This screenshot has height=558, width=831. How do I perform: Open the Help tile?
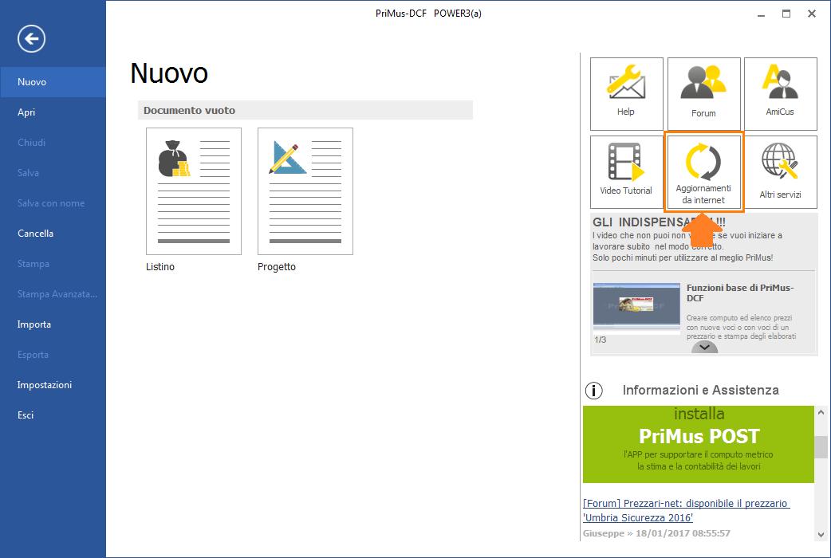626,94
